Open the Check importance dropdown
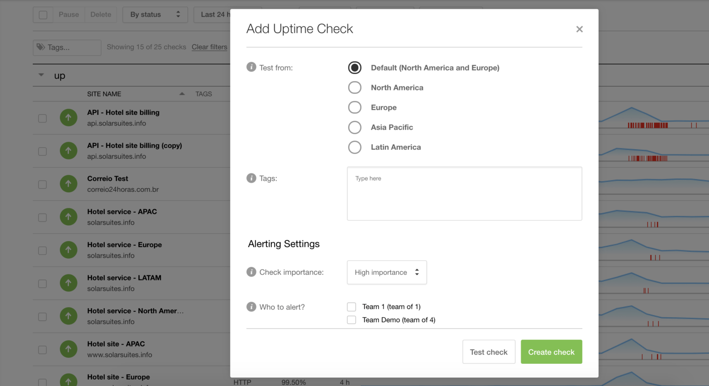 [x=387, y=273]
